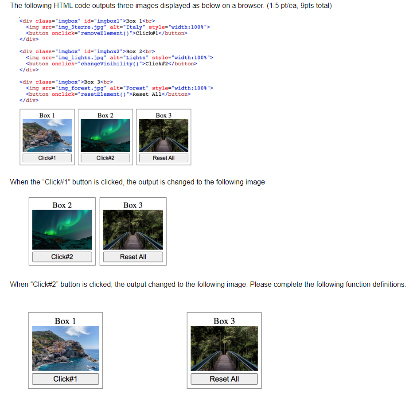Click the Box 2 heading in second row
Image resolution: width=417 pixels, height=395 pixels.
[62, 205]
